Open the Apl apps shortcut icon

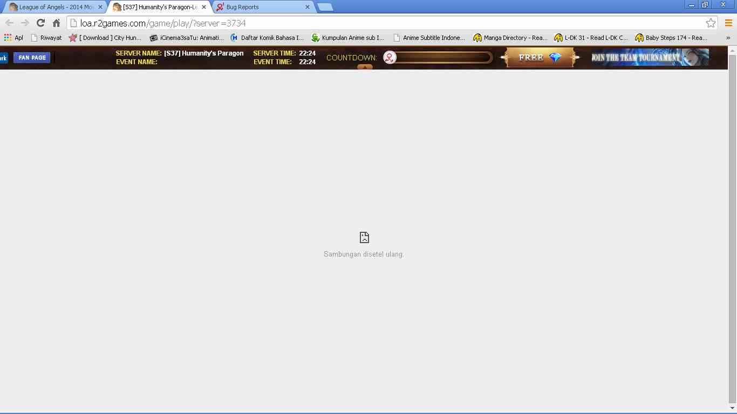pyautogui.click(x=8, y=38)
